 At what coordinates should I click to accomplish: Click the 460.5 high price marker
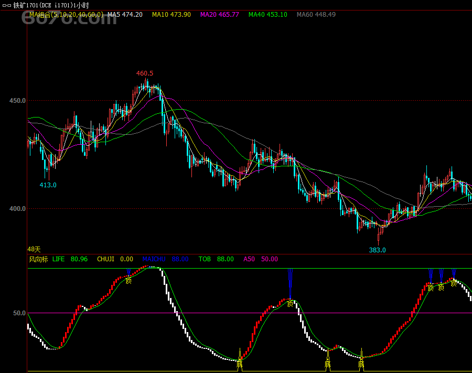click(x=145, y=73)
